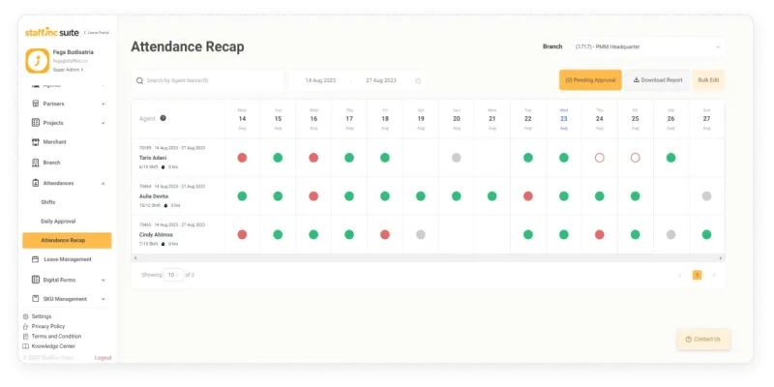Open the Merchant menu item
The height and width of the screenshot is (387, 774).
point(54,141)
